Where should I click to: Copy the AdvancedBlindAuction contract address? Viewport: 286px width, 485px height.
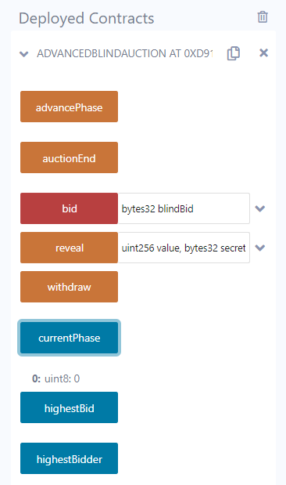pyautogui.click(x=234, y=53)
